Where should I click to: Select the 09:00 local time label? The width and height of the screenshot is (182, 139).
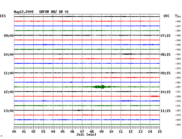pyautogui.click(x=9, y=35)
